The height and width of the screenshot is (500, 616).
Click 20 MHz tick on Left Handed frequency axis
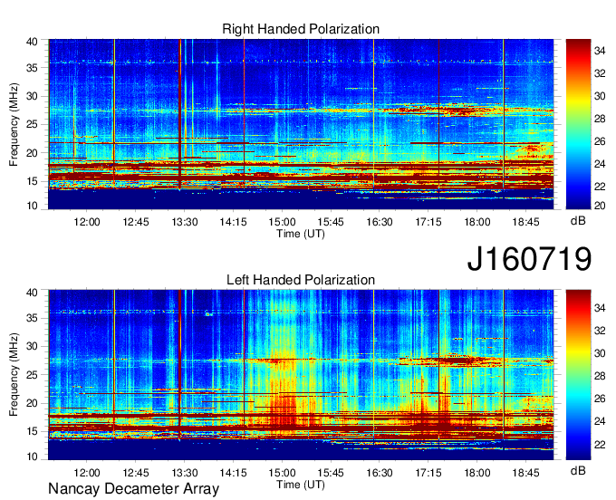click(32, 403)
